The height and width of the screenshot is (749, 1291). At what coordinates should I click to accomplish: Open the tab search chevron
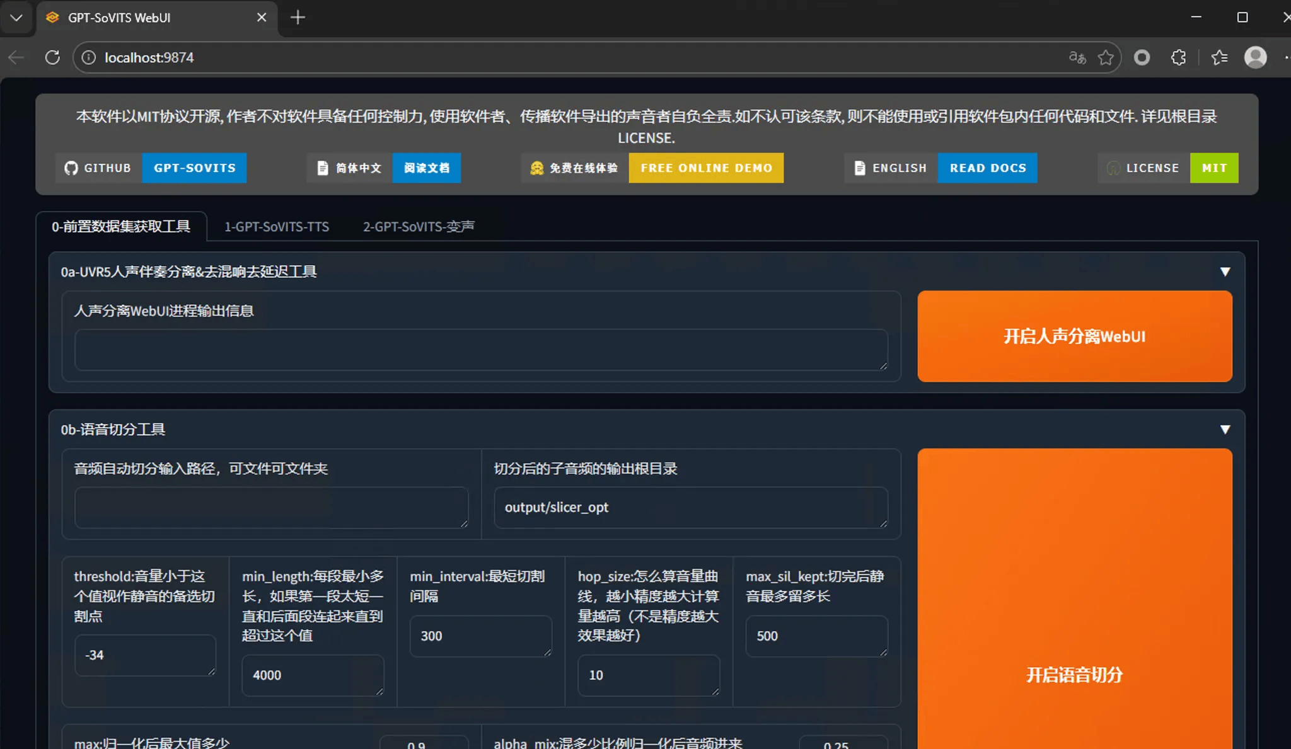coord(16,18)
